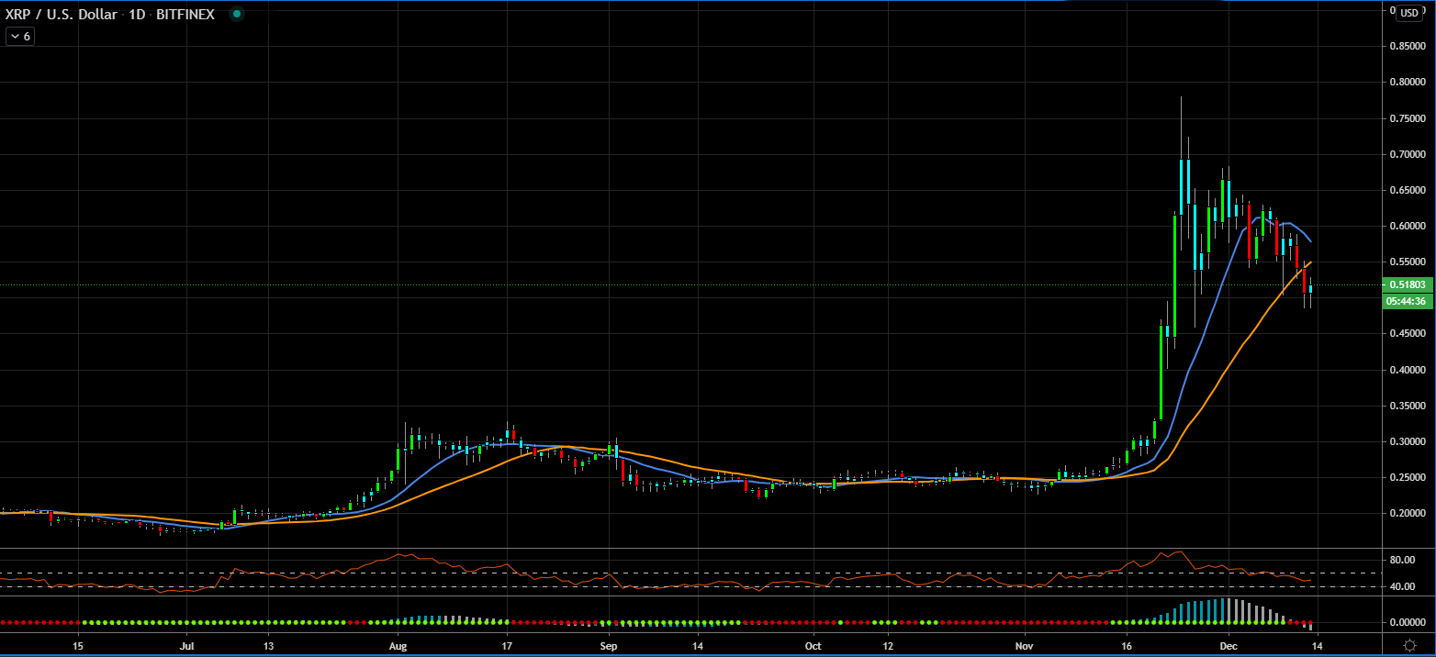Open chart settings gear icon
This screenshot has width=1436, height=657.
click(x=1408, y=645)
